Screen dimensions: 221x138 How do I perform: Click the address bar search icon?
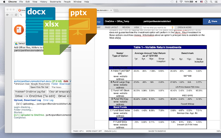point(21,15)
